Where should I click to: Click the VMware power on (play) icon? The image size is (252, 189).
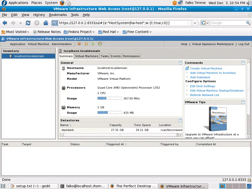click(x=93, y=44)
